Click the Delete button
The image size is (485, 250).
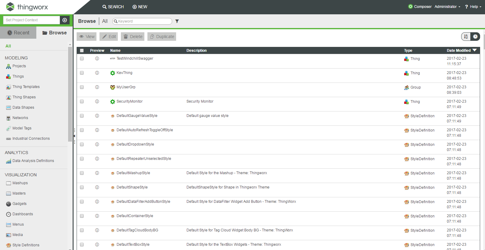(132, 37)
